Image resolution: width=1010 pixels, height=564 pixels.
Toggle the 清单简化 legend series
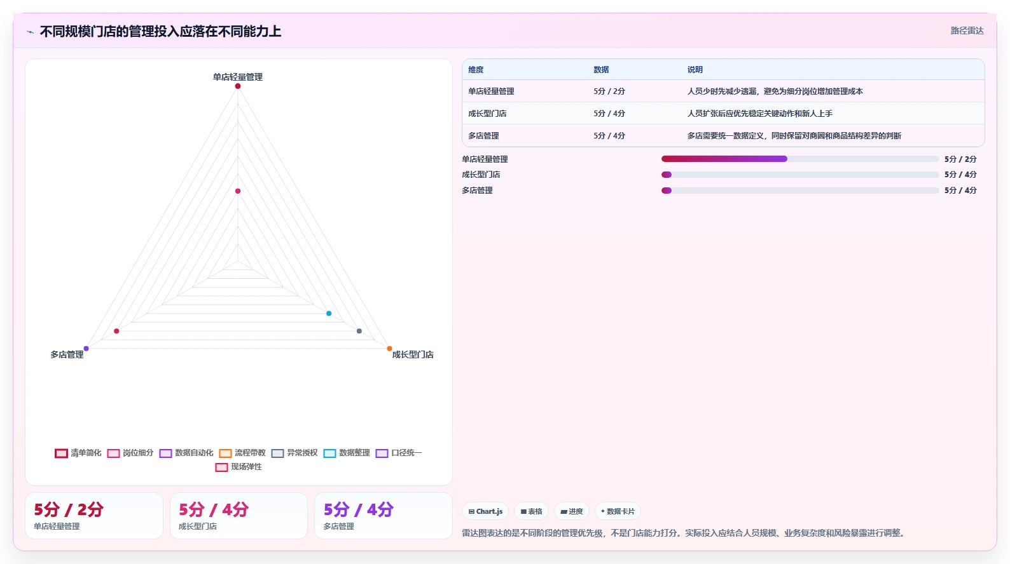(x=78, y=453)
